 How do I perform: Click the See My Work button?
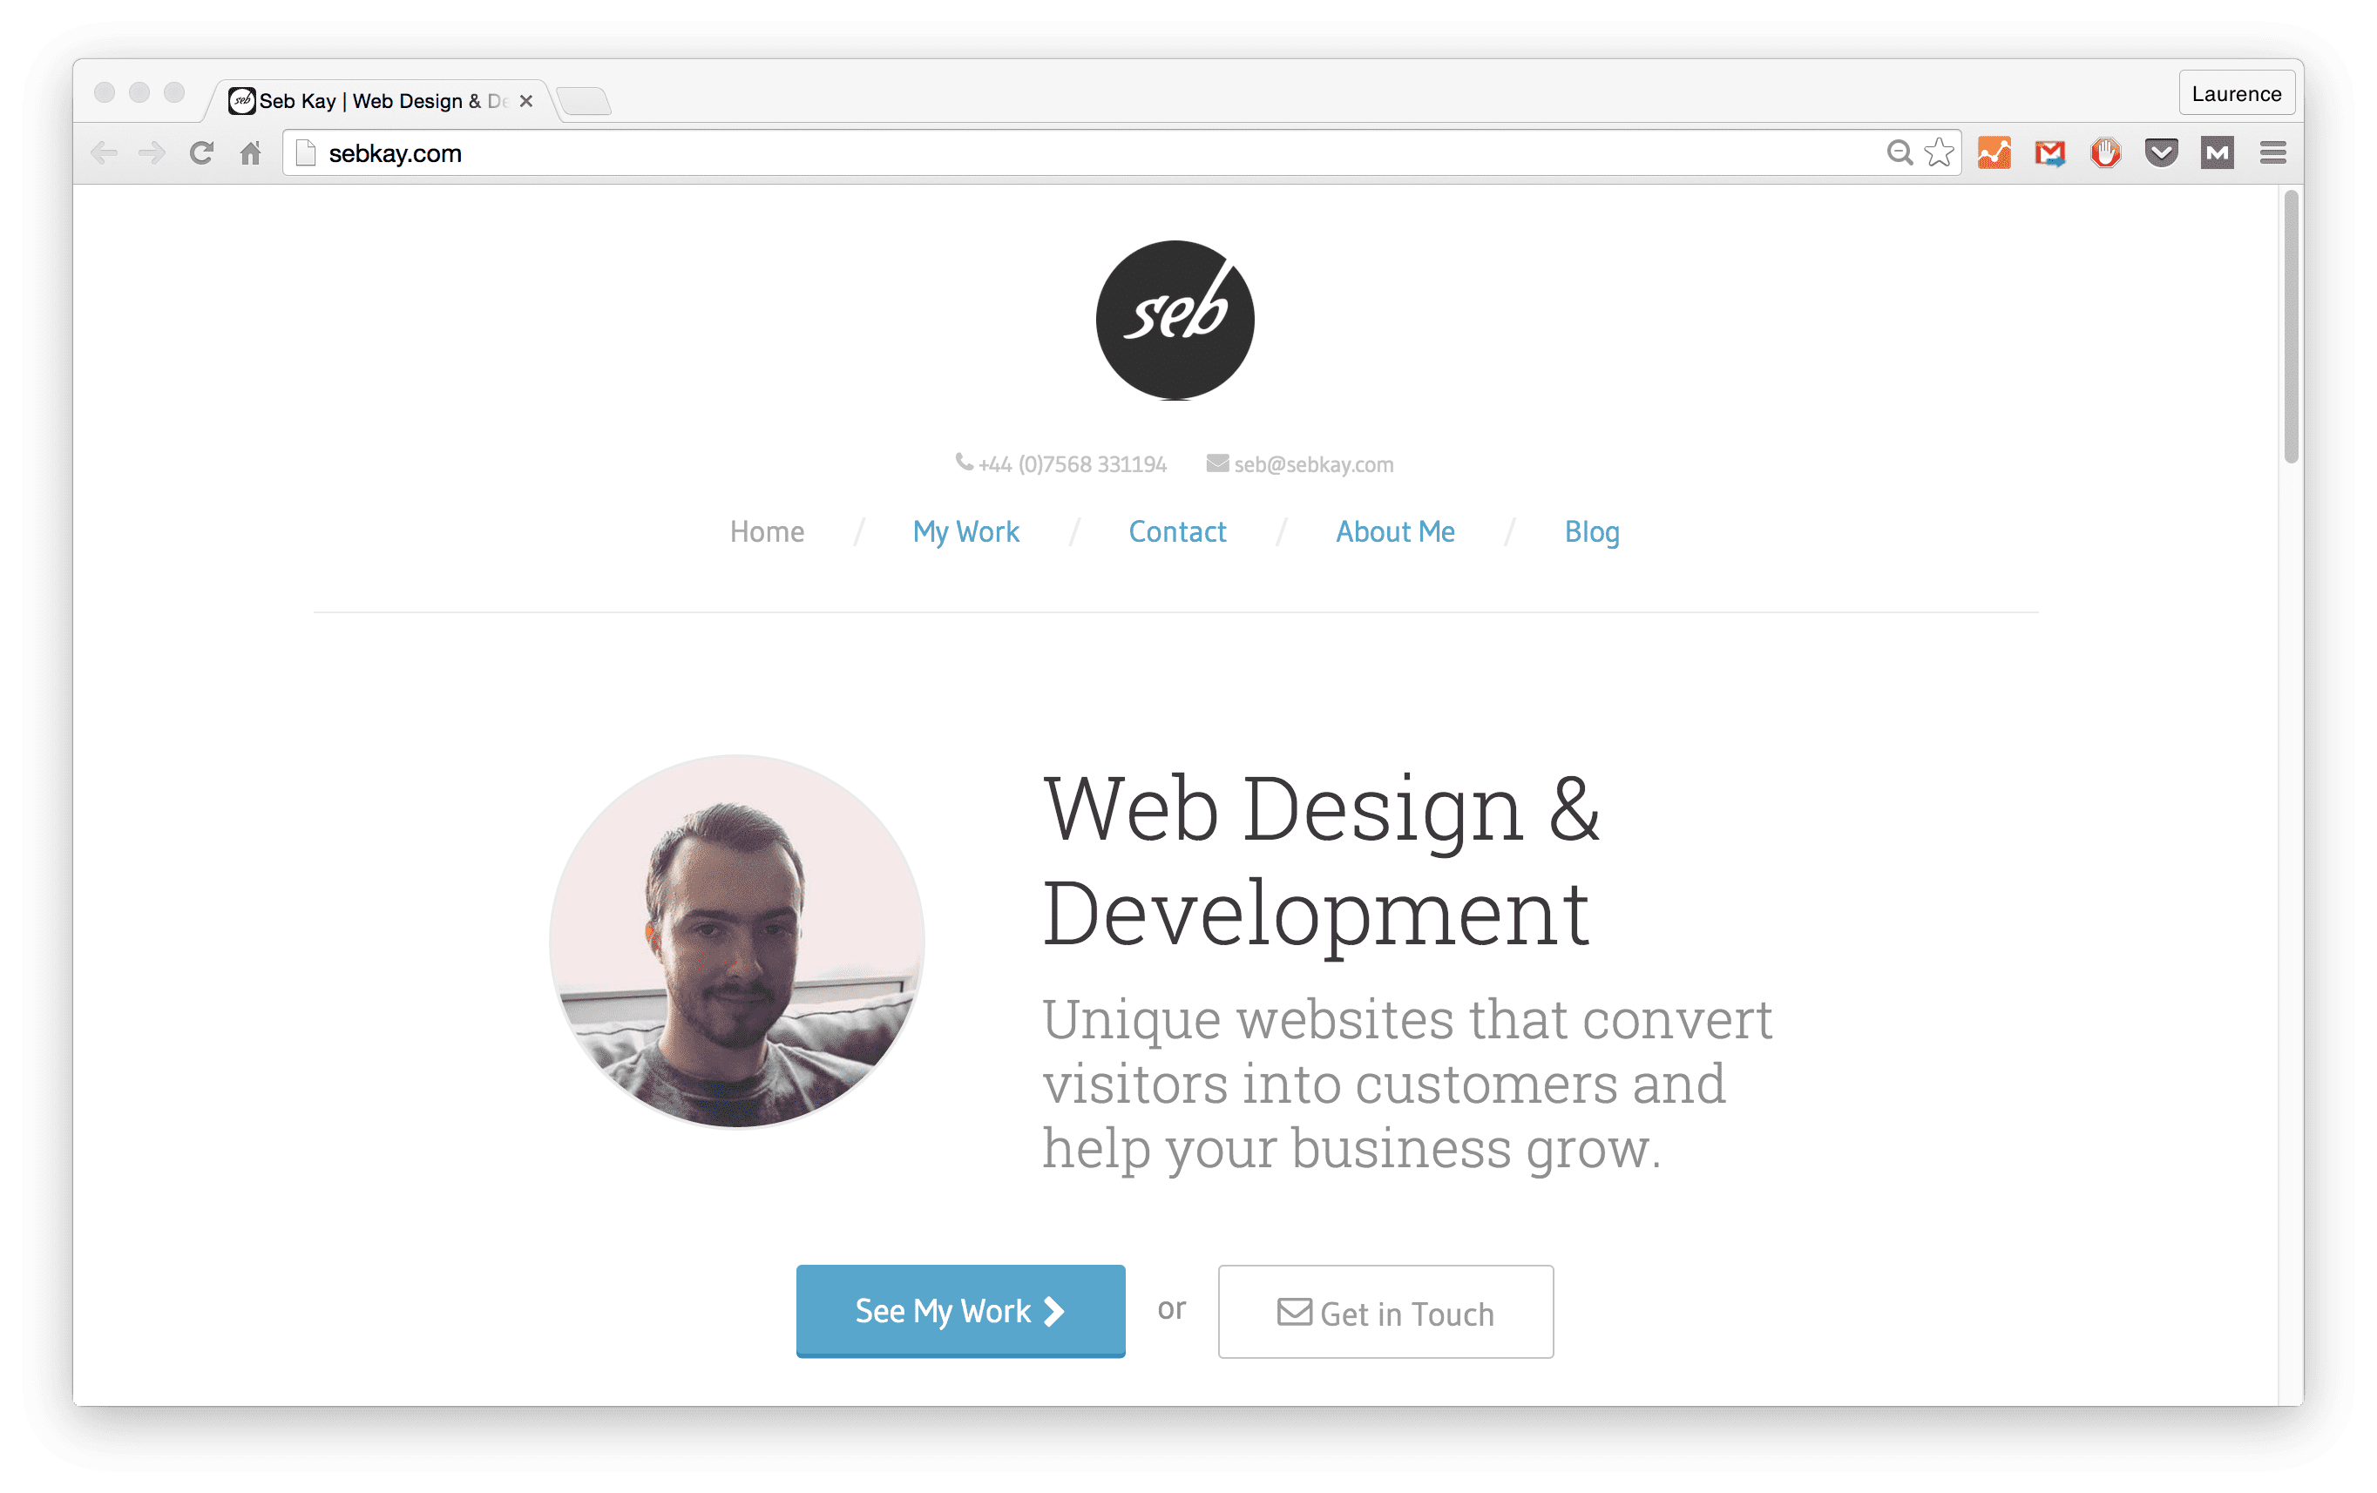(x=959, y=1311)
